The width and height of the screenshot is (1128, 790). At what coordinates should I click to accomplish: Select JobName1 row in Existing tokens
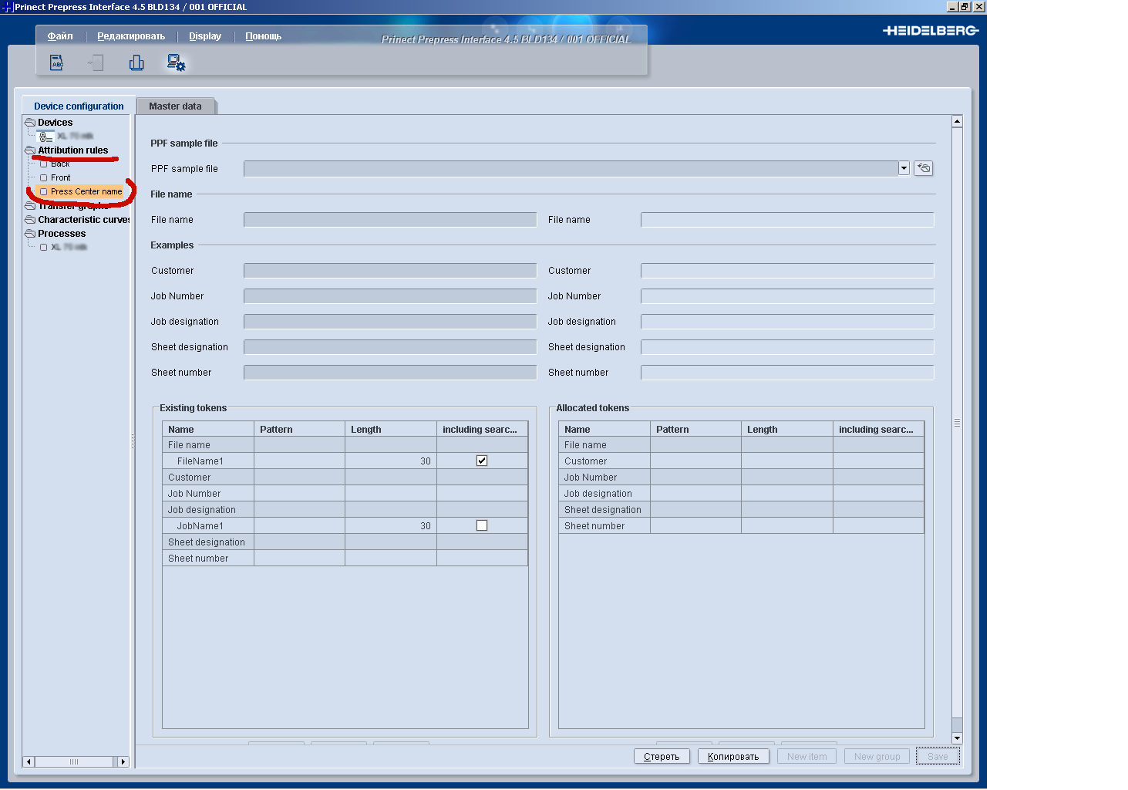pos(345,525)
